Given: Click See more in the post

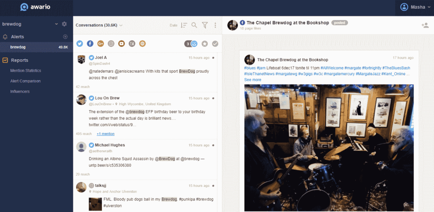Looking at the screenshot, I should coord(252,80).
